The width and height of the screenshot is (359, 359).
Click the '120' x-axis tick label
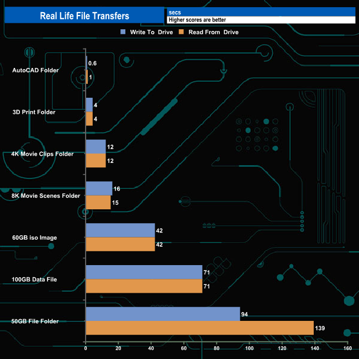click(282, 349)
